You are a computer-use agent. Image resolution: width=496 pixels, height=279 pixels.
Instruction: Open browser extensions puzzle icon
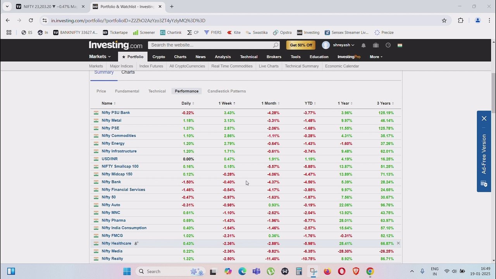[461, 21]
